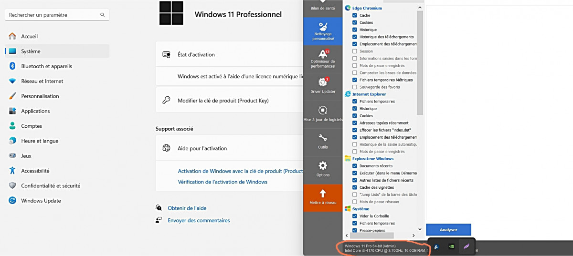Open the Vérification de l'activation de Windows link

[x=223, y=182]
